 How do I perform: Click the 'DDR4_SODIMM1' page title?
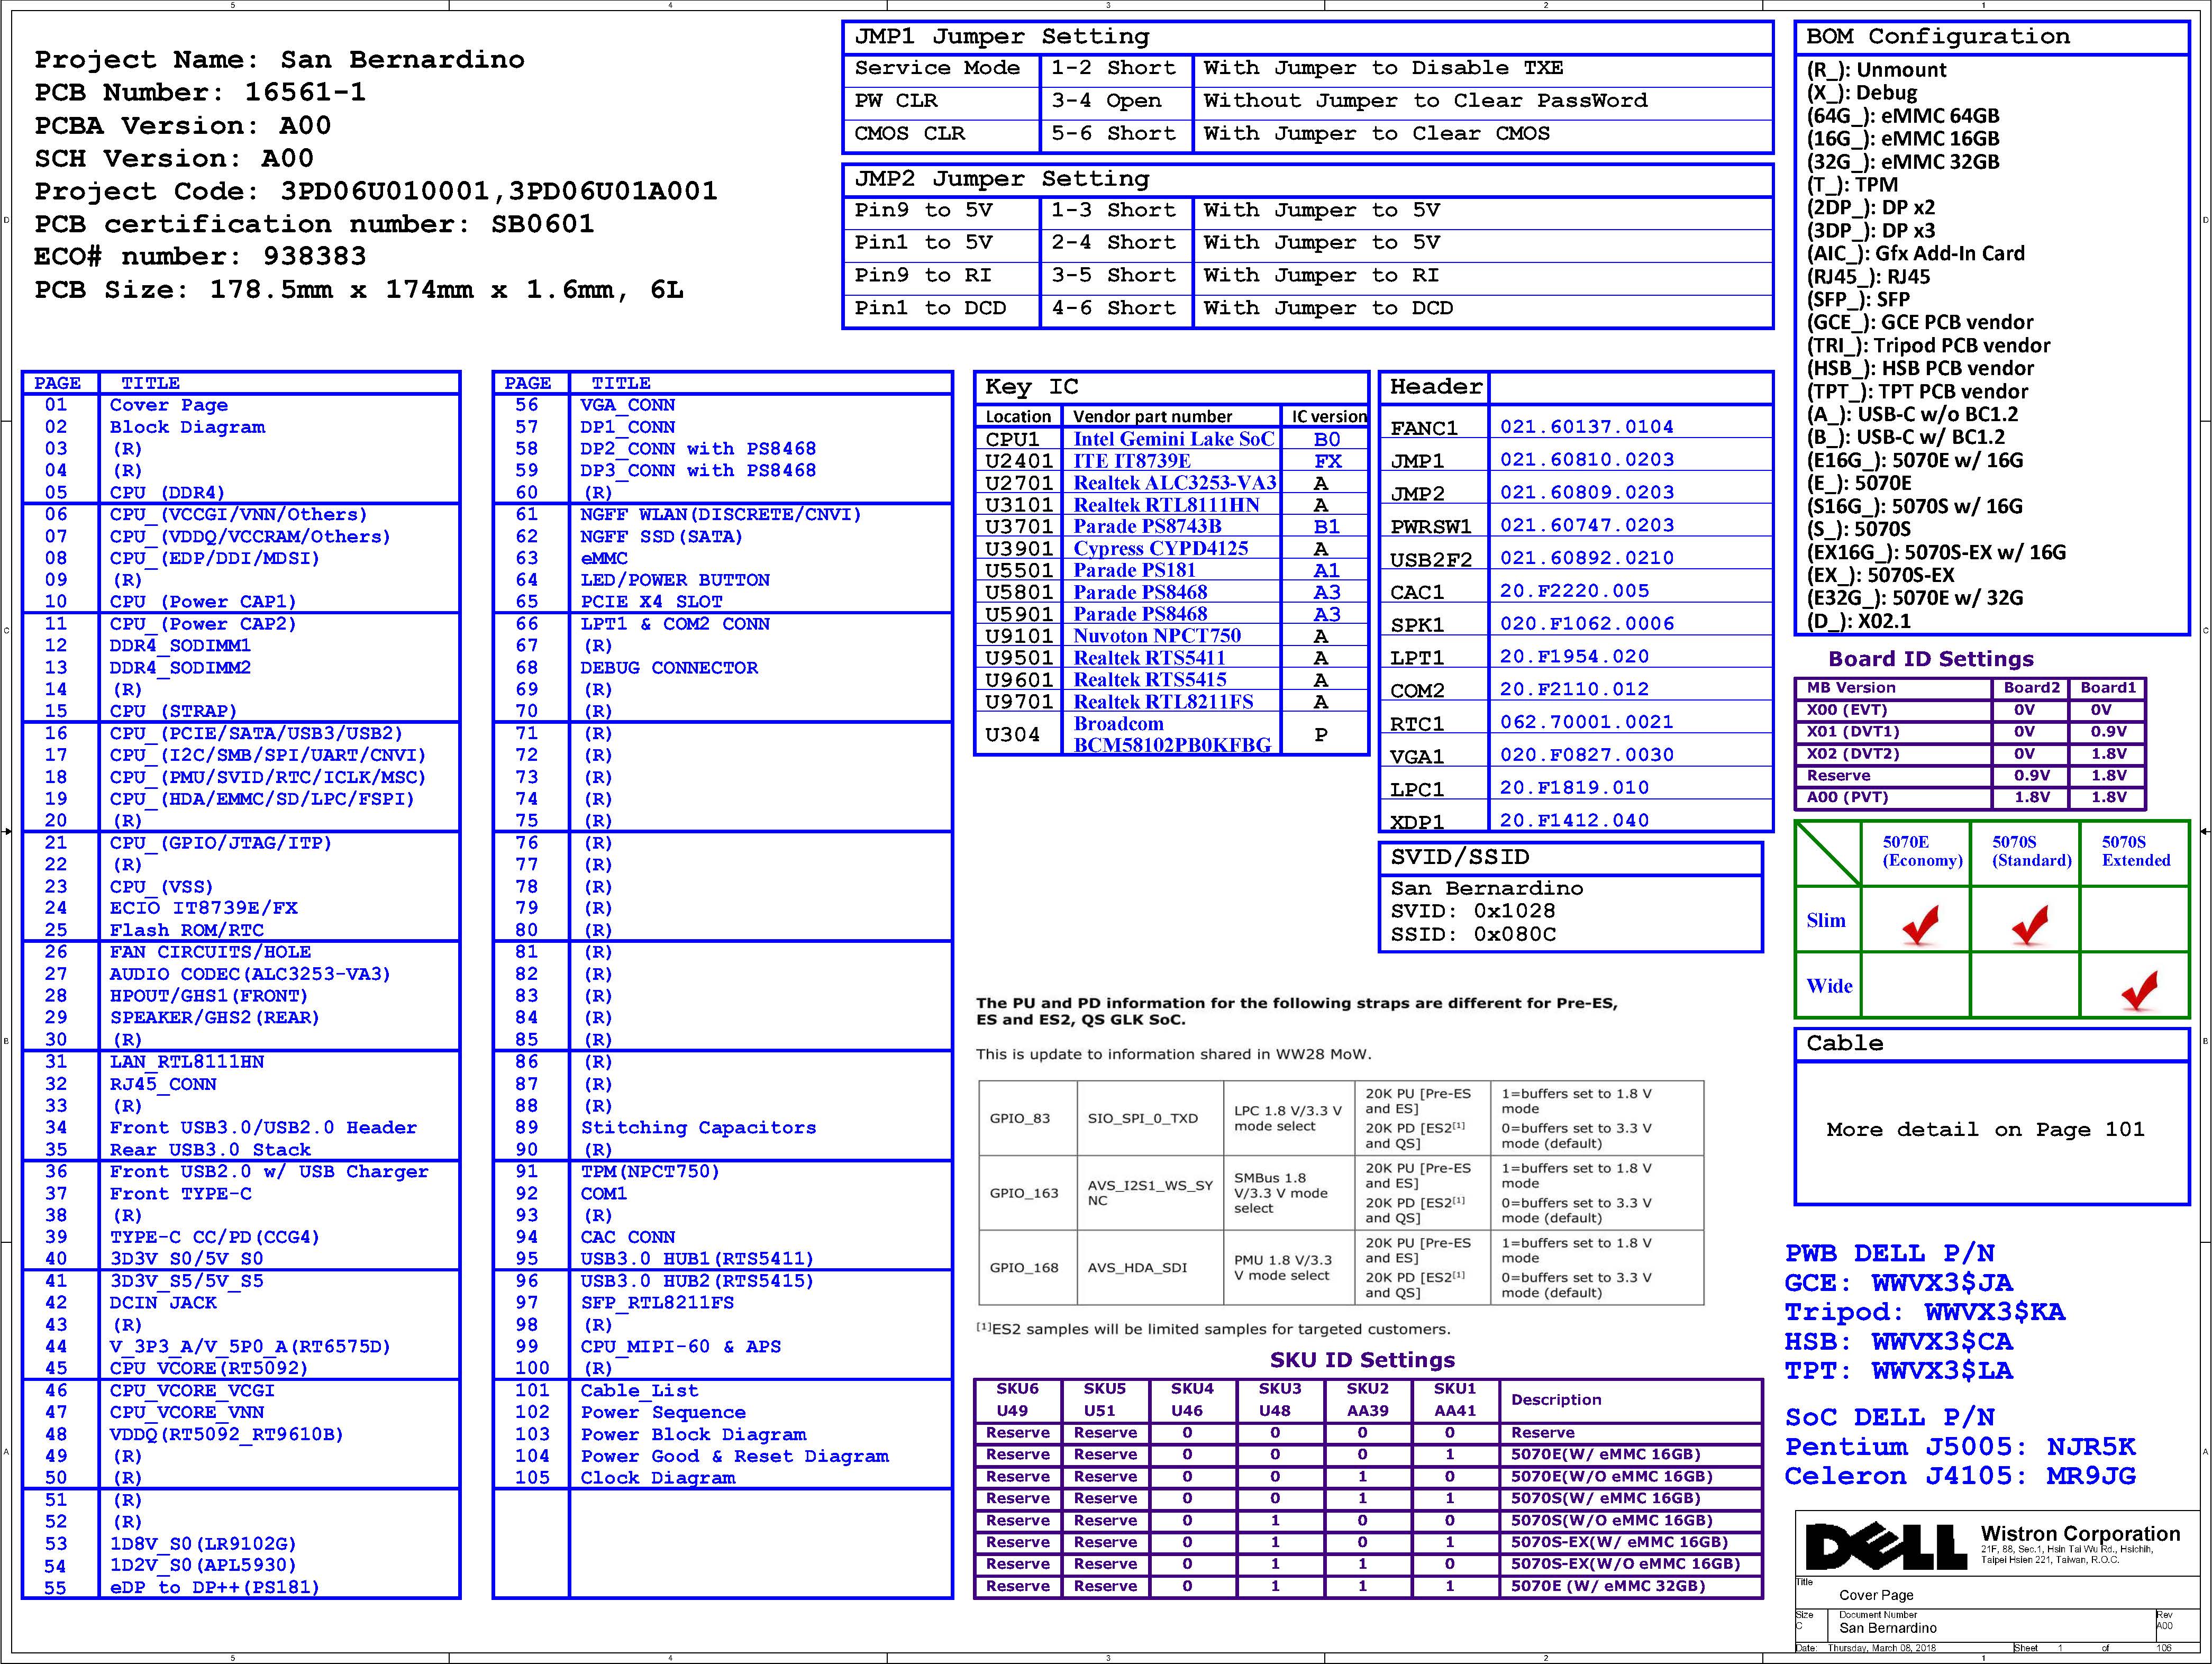point(180,646)
